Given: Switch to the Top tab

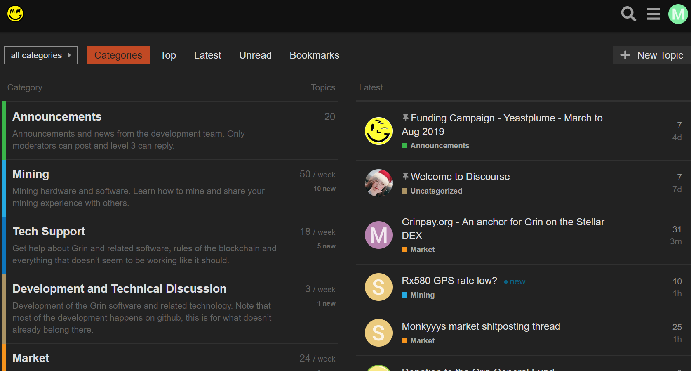Looking at the screenshot, I should coord(168,55).
